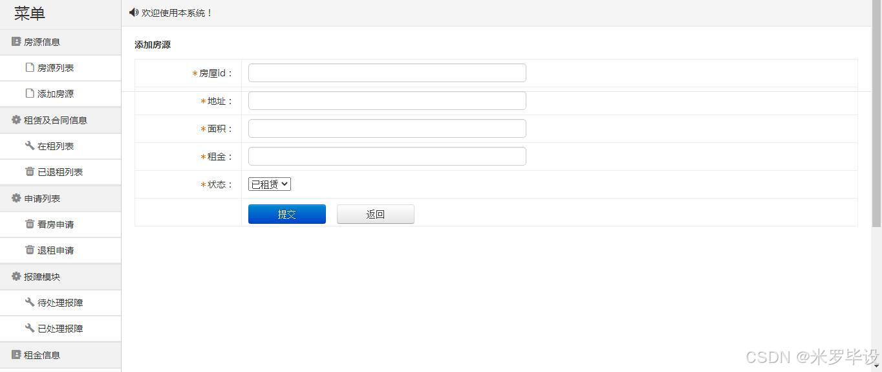Click the trash icon beside 已退租列表
The image size is (882, 372).
click(30, 171)
